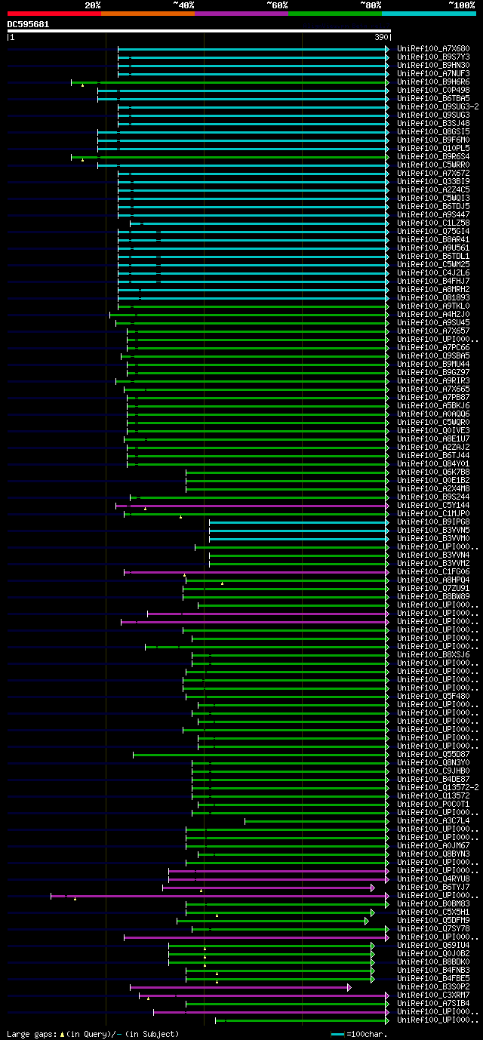The width and height of the screenshot is (483, 1040).
Task: Click label UniRef100_Q84Y01
Action: 433,463
